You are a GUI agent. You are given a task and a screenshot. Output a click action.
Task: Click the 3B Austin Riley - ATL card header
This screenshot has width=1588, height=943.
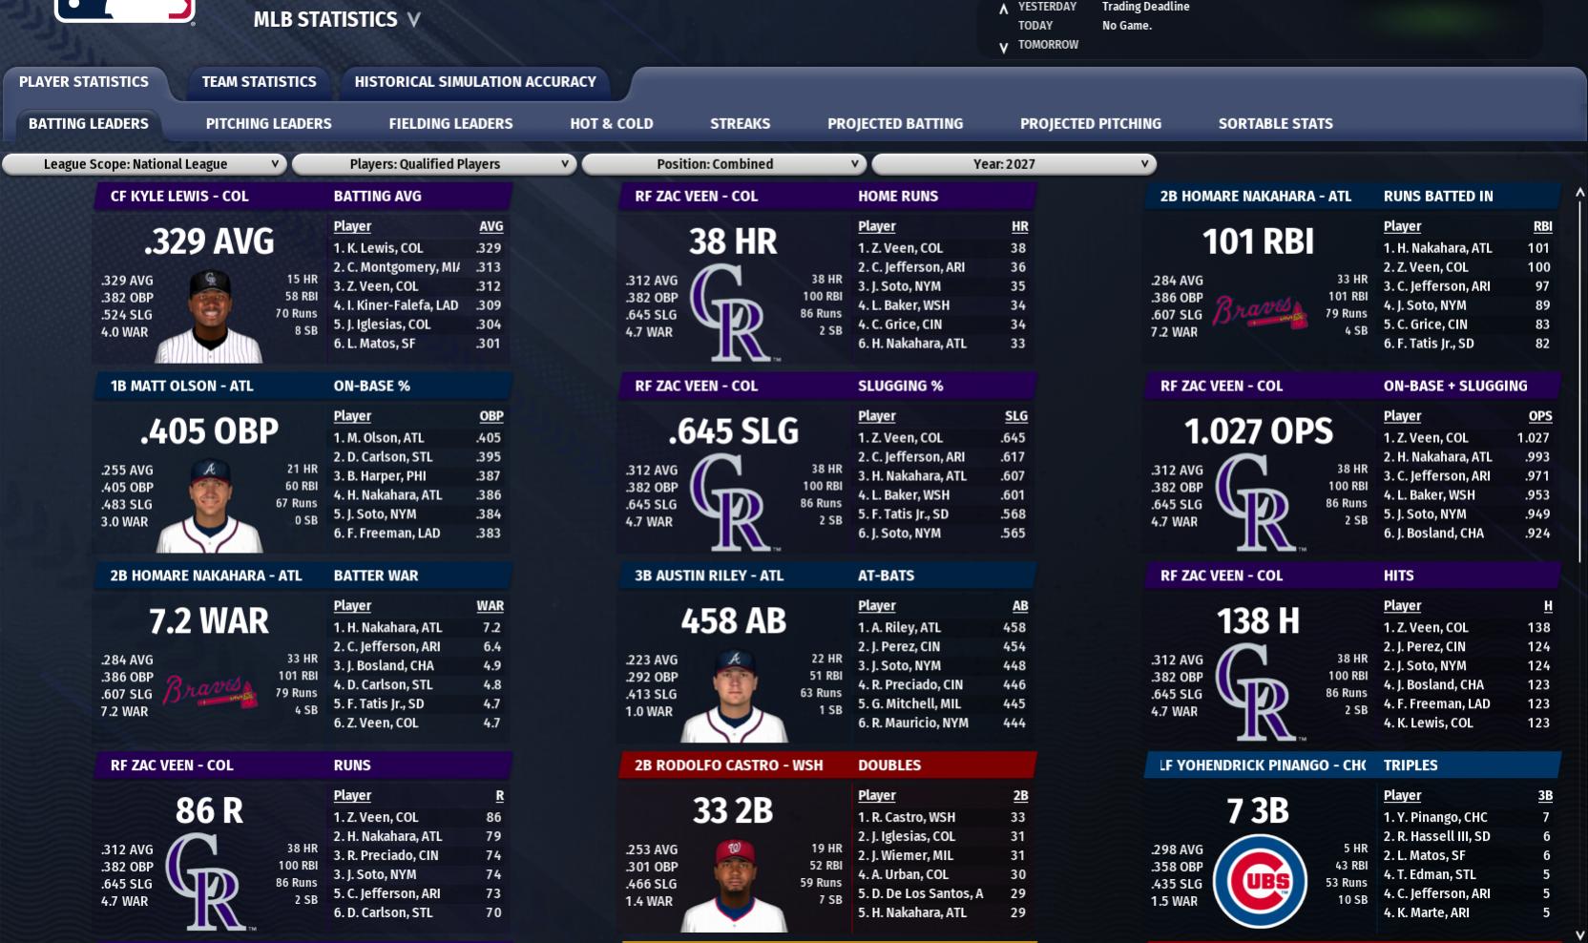709,576
